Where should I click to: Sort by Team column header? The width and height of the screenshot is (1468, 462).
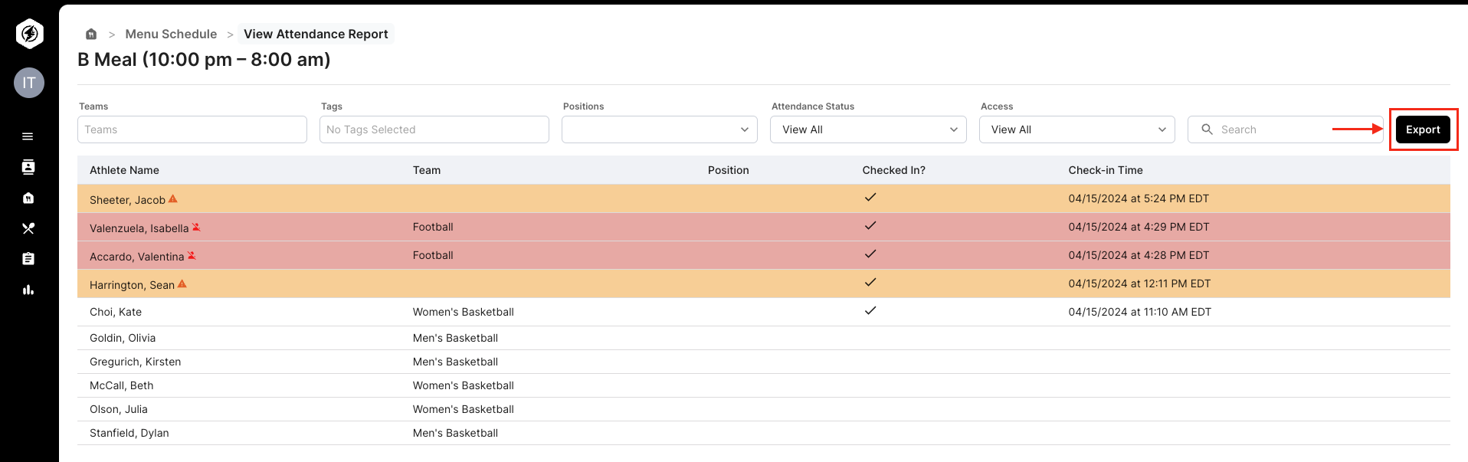click(427, 170)
